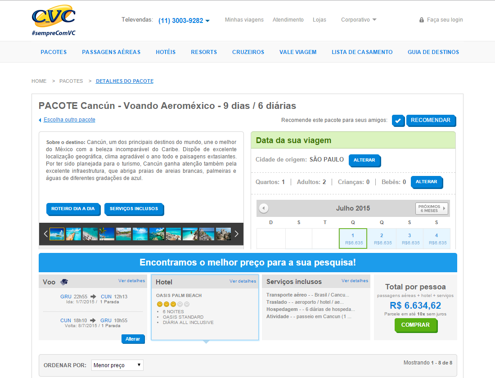Select second gallery thumbnail

point(73,234)
